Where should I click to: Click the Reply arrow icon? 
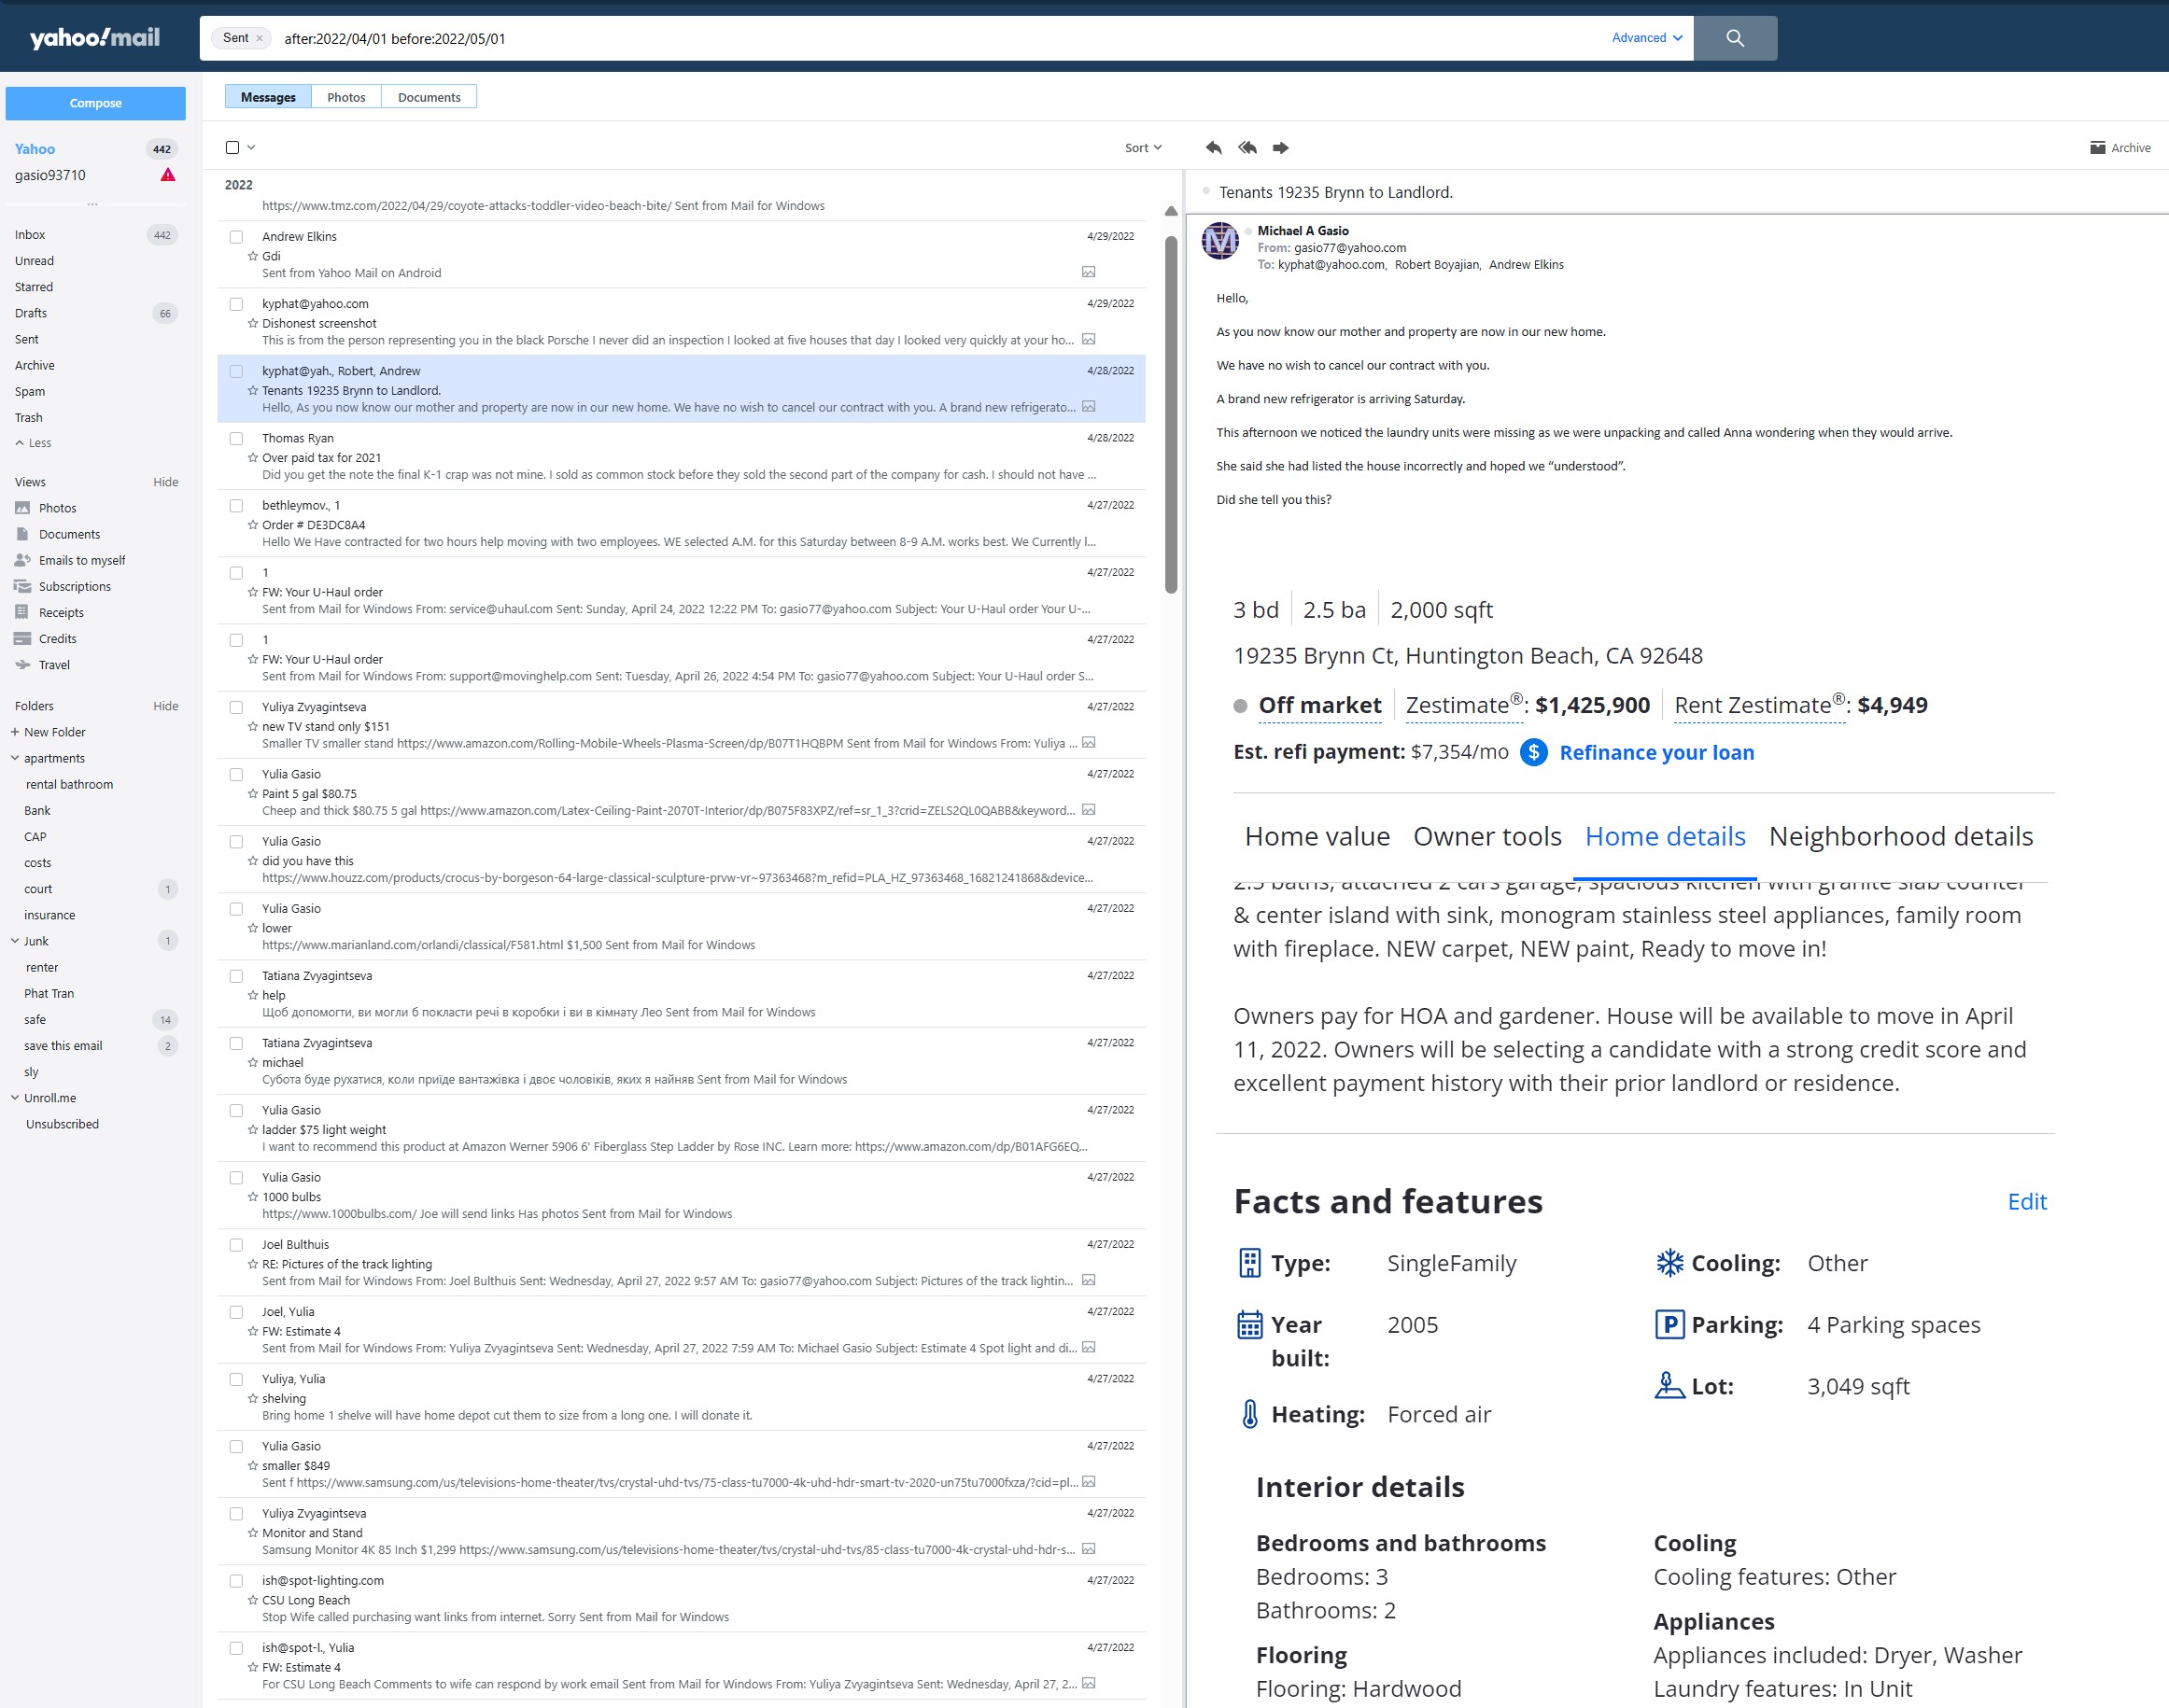(x=1214, y=148)
